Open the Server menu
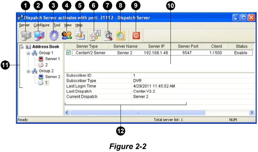This screenshot has width=258, height=152. [x=24, y=25]
